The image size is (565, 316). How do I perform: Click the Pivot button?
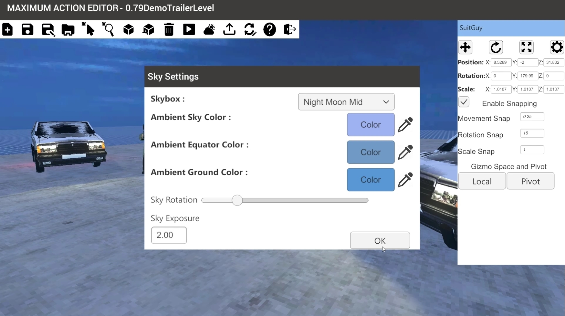pos(530,181)
